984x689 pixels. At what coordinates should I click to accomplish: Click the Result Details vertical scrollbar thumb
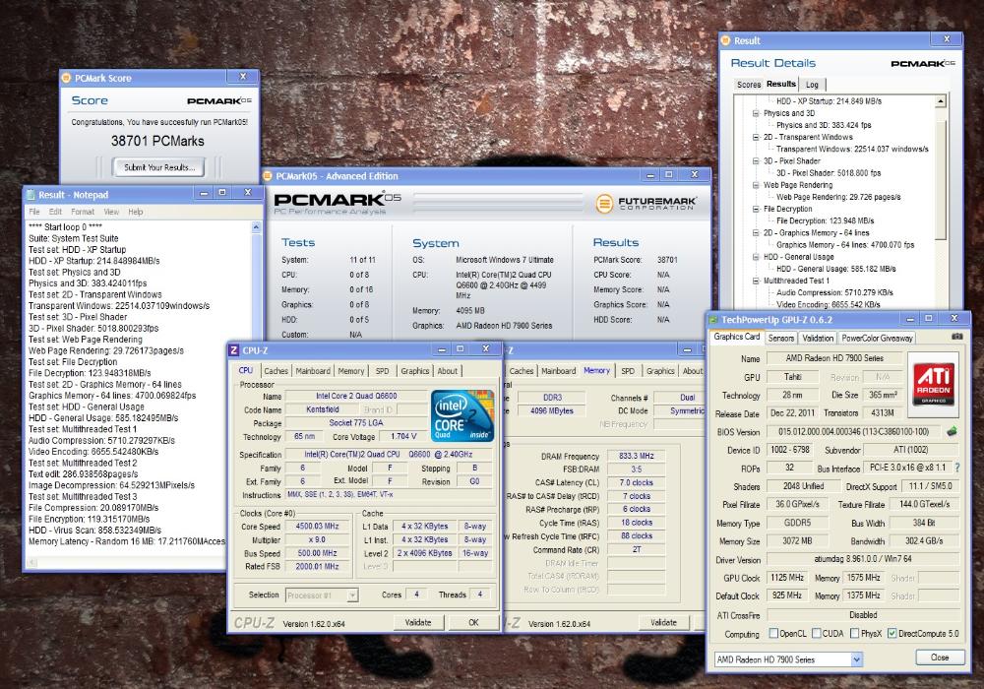[941, 181]
